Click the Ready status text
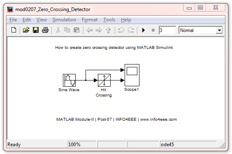Viewport: 232px width, 154px height. tap(14, 145)
